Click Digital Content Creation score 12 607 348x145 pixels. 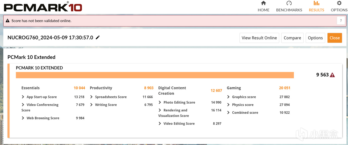pos(216,91)
